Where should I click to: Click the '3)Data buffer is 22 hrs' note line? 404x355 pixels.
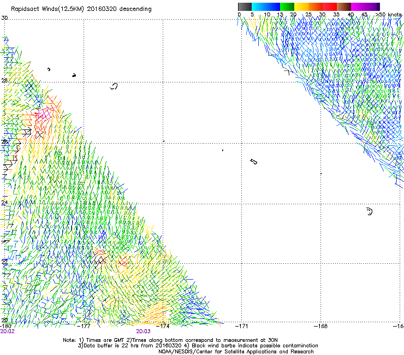point(198,346)
